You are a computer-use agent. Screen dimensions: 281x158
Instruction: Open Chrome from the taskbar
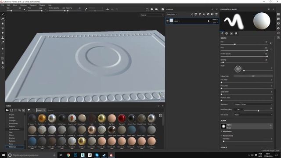pyautogui.click(x=68, y=155)
